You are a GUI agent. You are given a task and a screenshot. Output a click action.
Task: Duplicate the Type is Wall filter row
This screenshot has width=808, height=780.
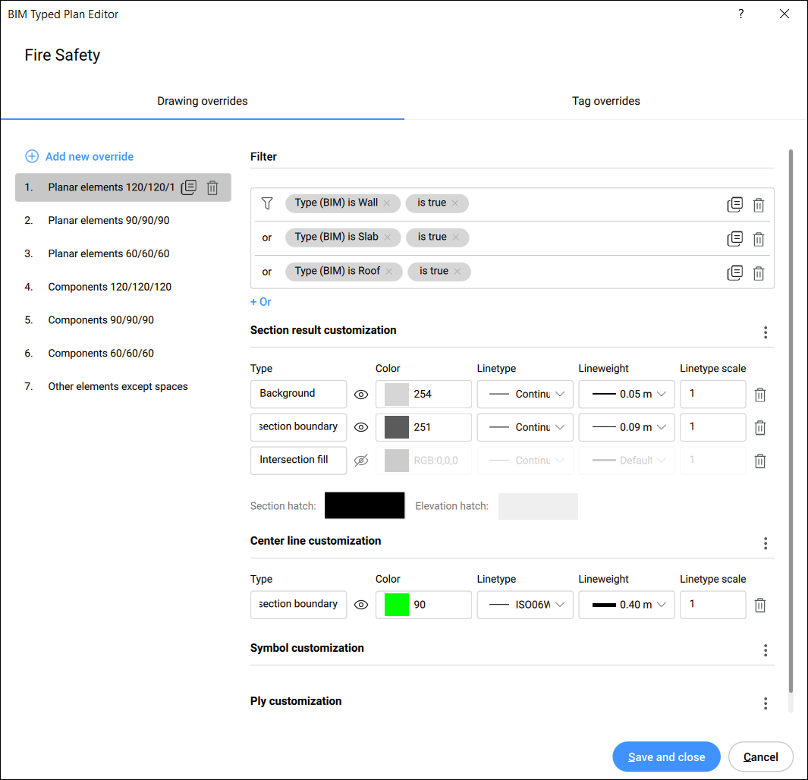[x=734, y=205]
